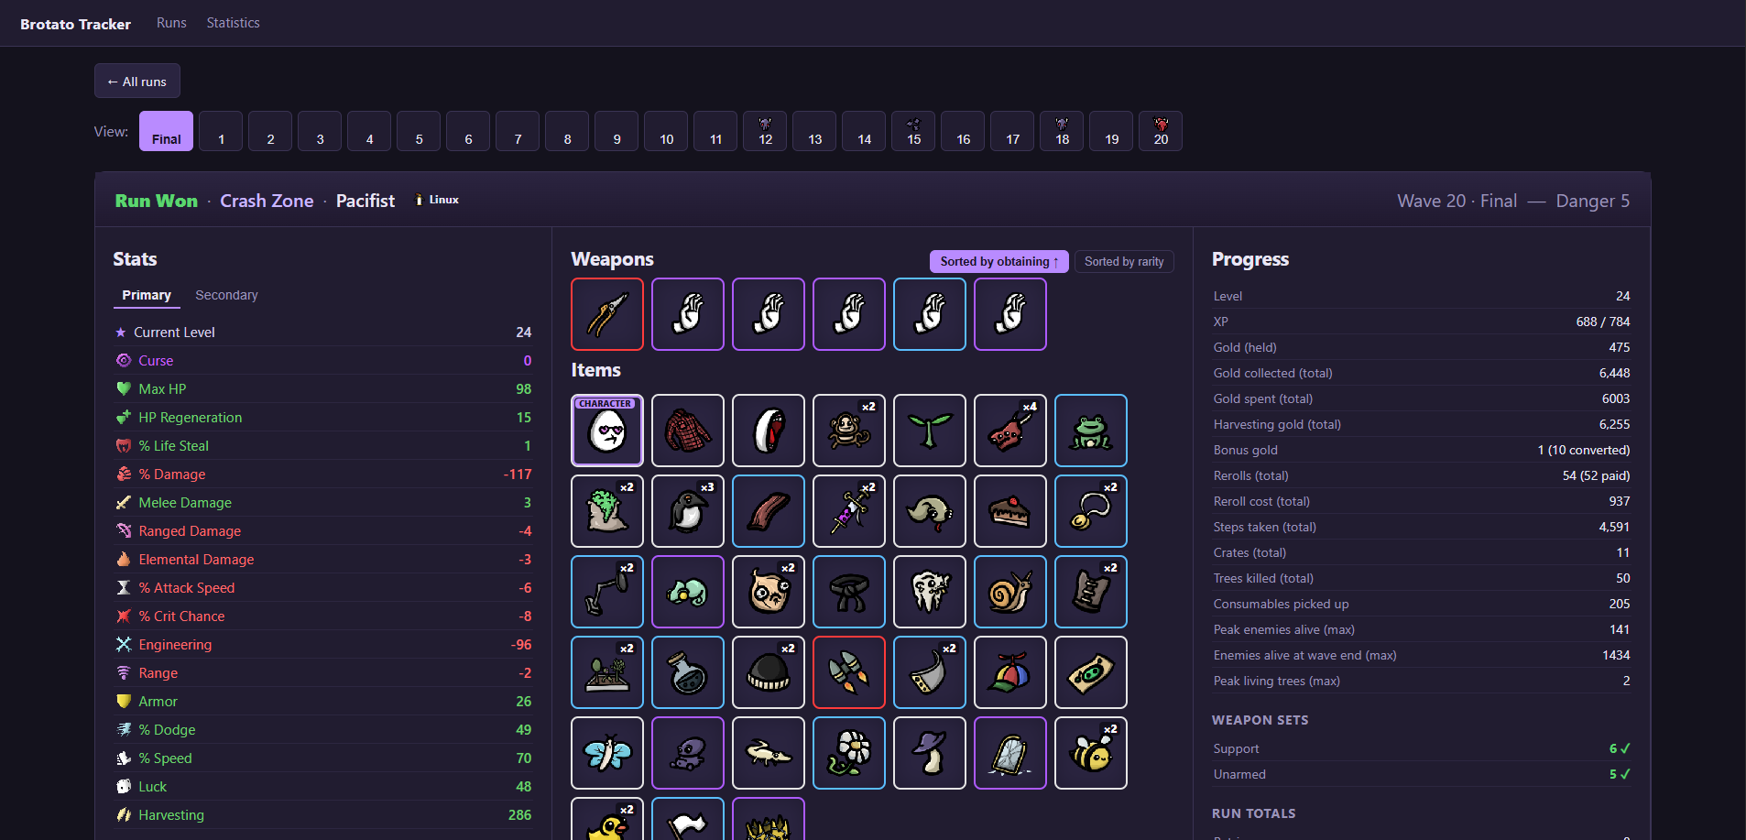Open the red-bordered rockets item
This screenshot has width=1746, height=840.
point(849,672)
